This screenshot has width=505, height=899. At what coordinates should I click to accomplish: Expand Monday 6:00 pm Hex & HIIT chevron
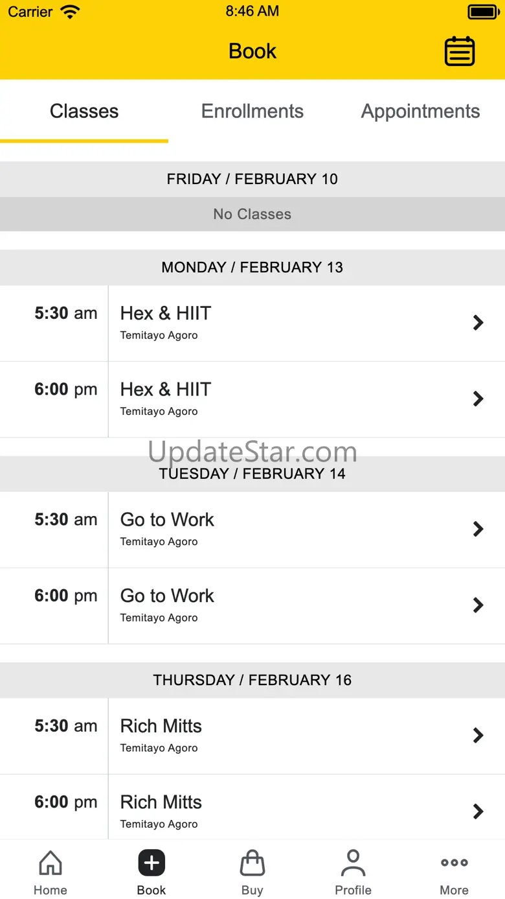(x=478, y=399)
